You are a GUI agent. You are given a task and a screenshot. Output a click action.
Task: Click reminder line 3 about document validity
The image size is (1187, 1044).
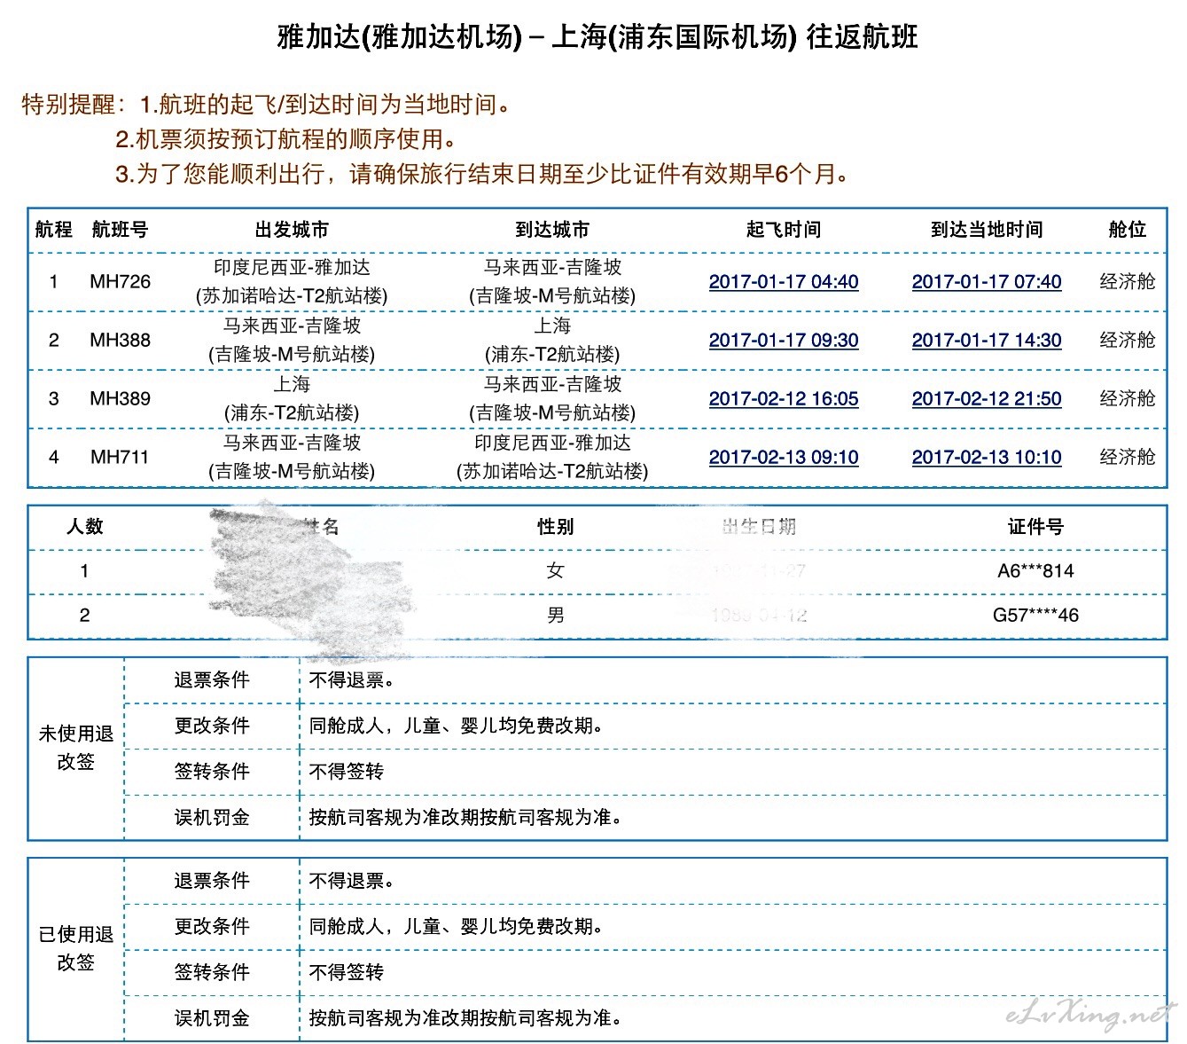[482, 174]
